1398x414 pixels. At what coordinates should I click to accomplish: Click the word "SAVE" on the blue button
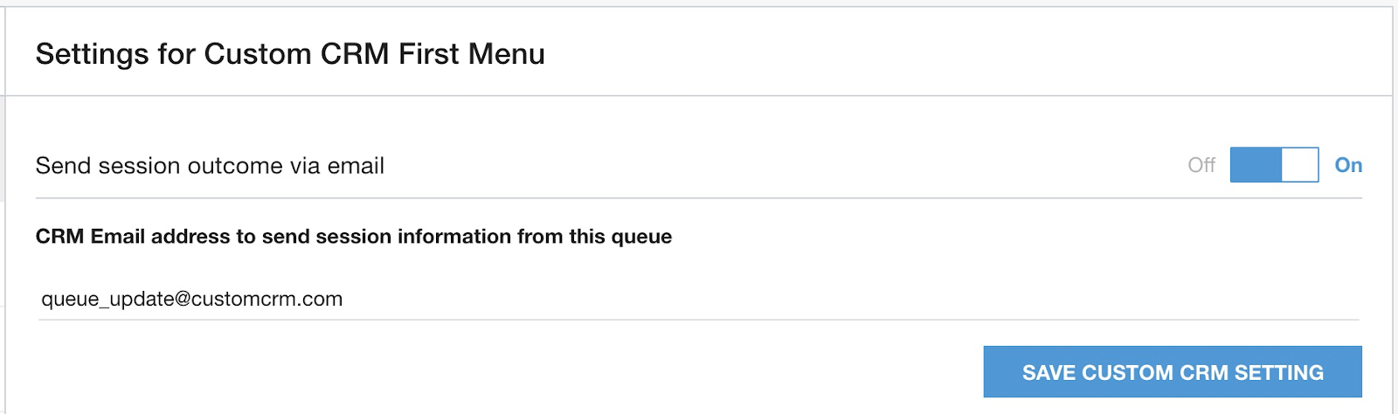pyautogui.click(x=1048, y=373)
